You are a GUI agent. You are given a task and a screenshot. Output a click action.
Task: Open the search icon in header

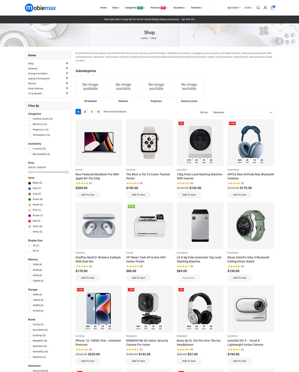(258, 8)
